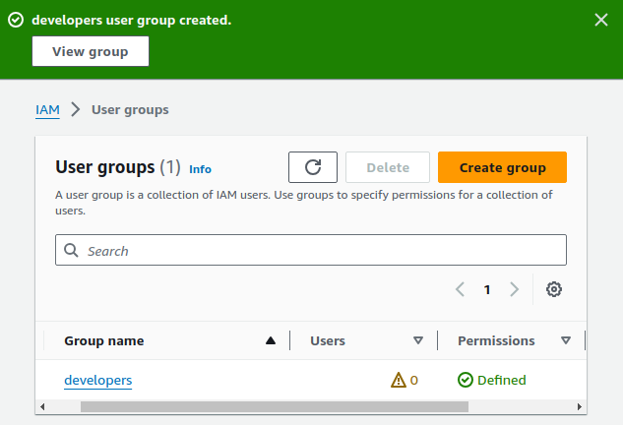Click the warning icon next to 0 users
Screen dimensions: 623x425
click(x=399, y=380)
